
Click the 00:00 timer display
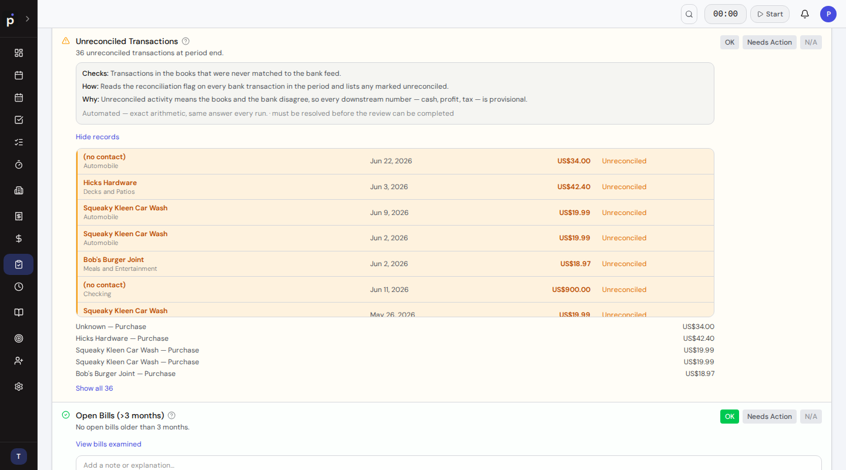click(x=726, y=14)
